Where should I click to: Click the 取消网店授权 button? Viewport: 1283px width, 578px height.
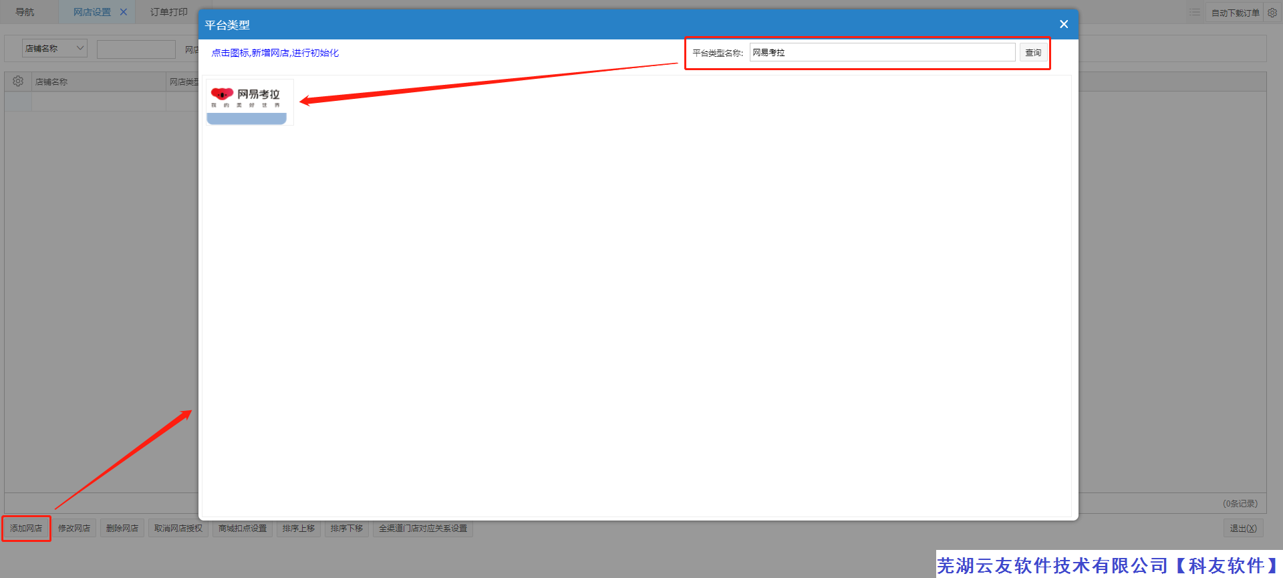tap(178, 529)
